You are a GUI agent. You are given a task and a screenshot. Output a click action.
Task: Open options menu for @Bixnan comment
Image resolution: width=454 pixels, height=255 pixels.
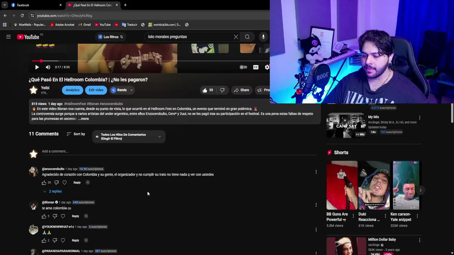[316, 205]
